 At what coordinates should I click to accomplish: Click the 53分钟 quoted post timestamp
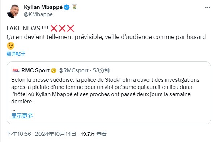pyautogui.click(x=101, y=70)
